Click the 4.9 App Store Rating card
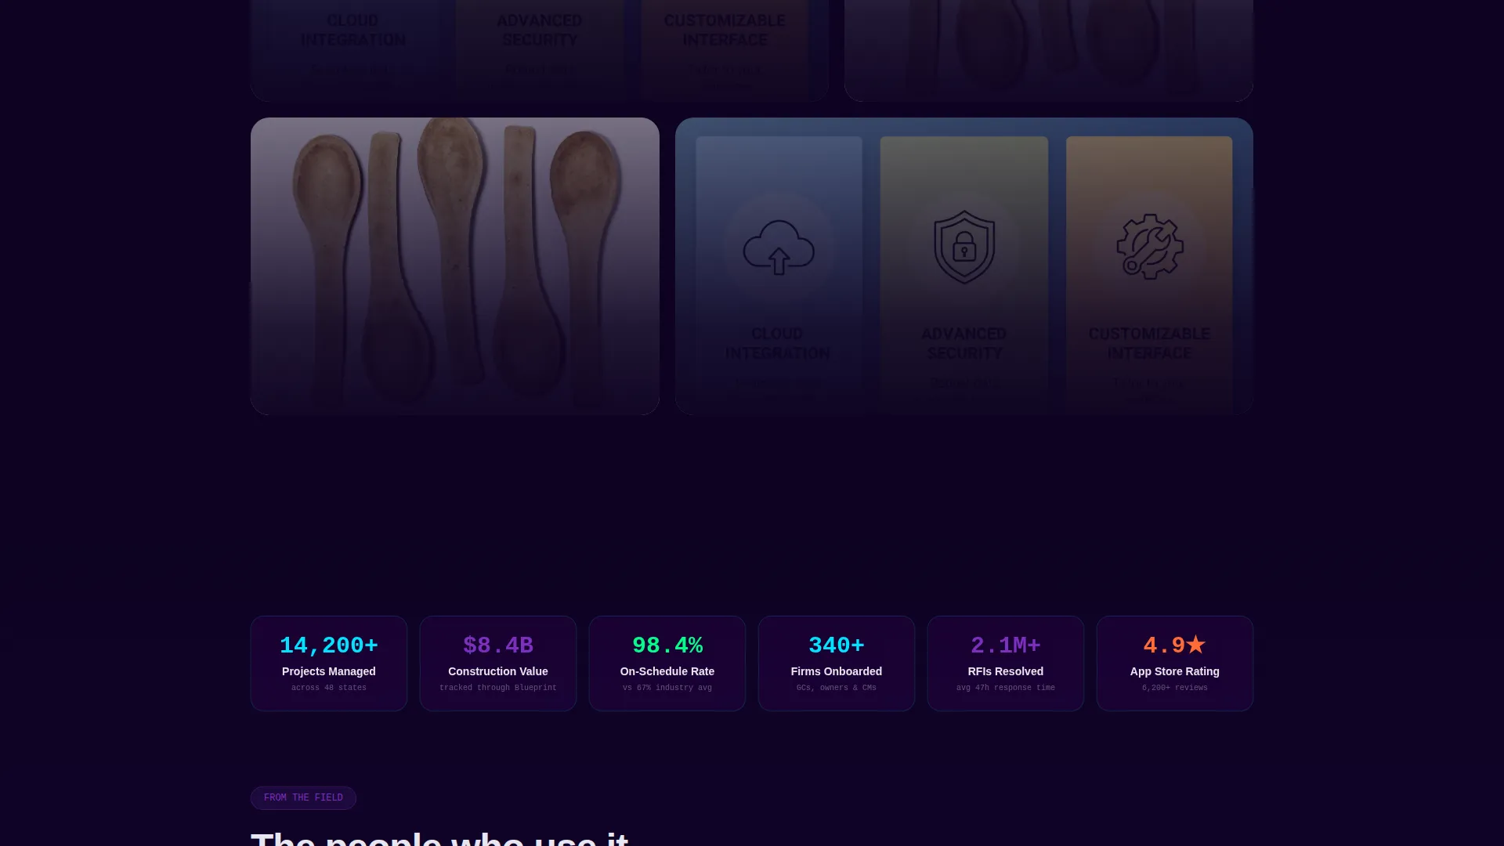The height and width of the screenshot is (846, 1504). (1175, 663)
